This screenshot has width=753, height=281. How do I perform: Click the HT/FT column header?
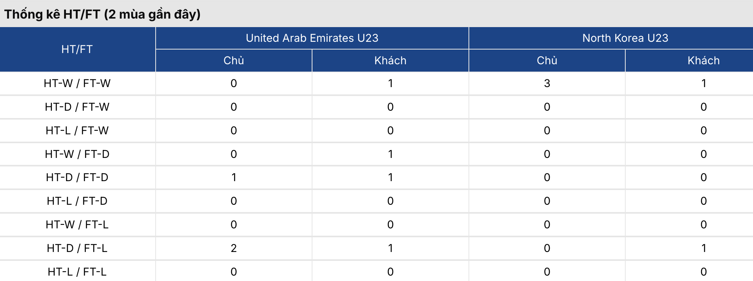(x=77, y=49)
